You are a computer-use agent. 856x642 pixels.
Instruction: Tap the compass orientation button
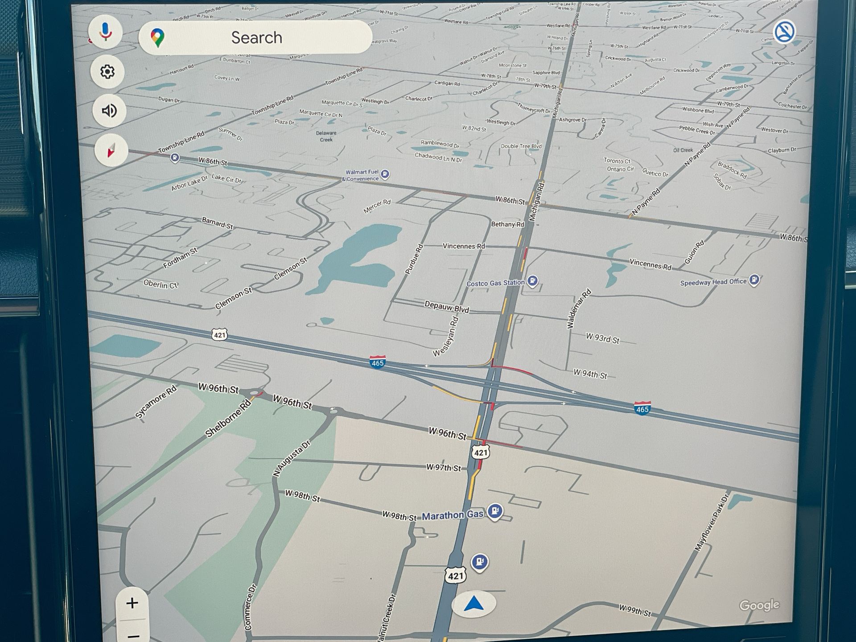(111, 150)
